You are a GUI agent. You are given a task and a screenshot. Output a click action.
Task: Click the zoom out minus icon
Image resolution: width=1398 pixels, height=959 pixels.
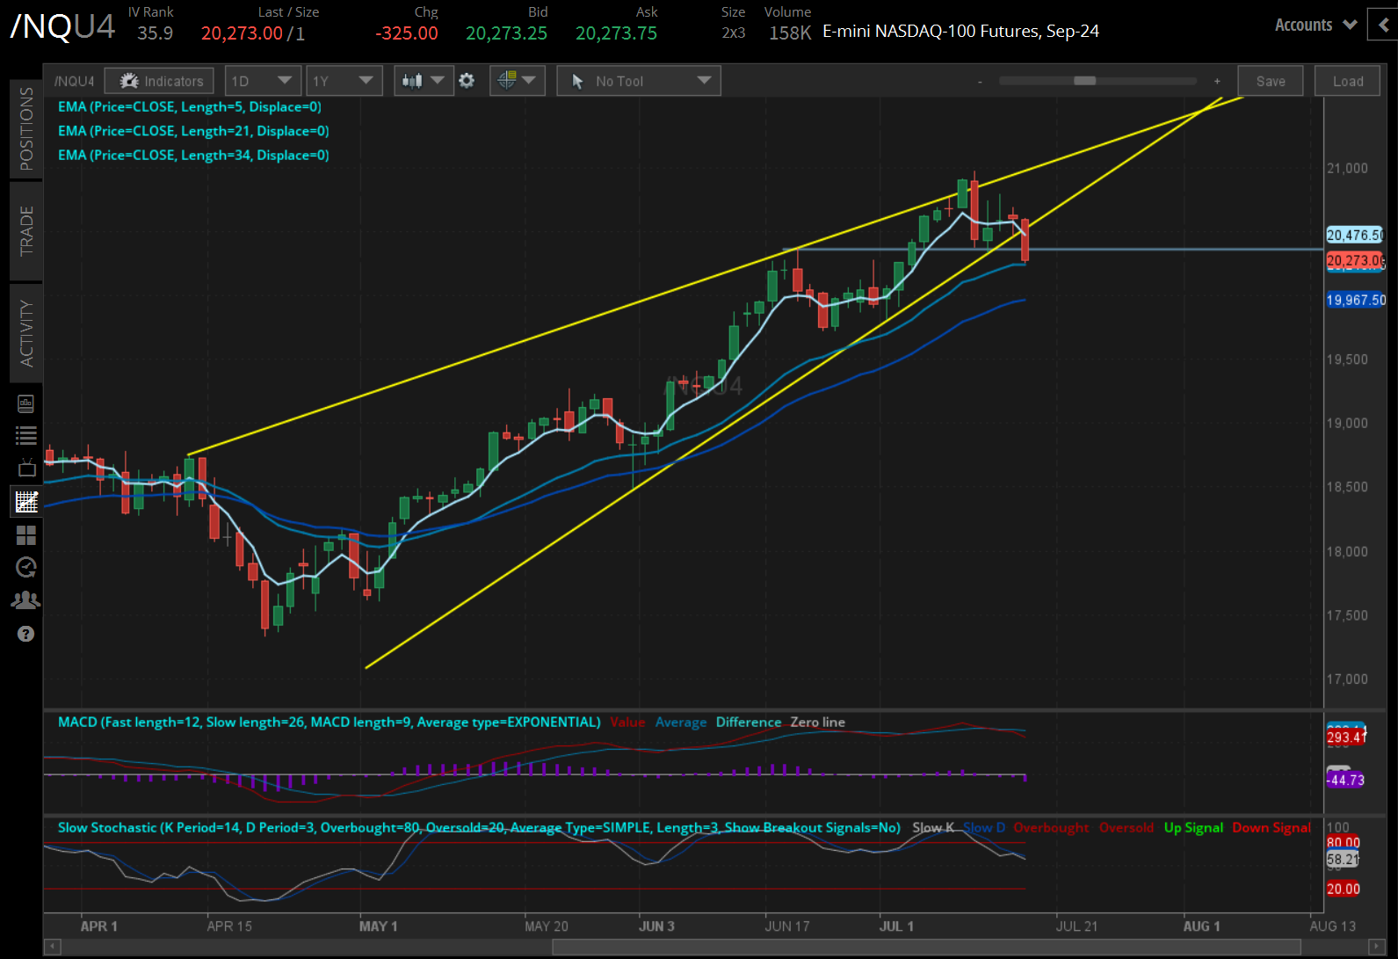(x=980, y=81)
